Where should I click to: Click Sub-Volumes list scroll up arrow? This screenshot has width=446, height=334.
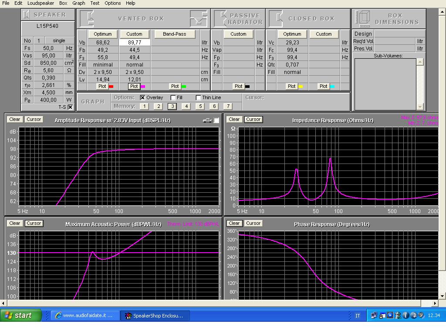tap(420, 62)
